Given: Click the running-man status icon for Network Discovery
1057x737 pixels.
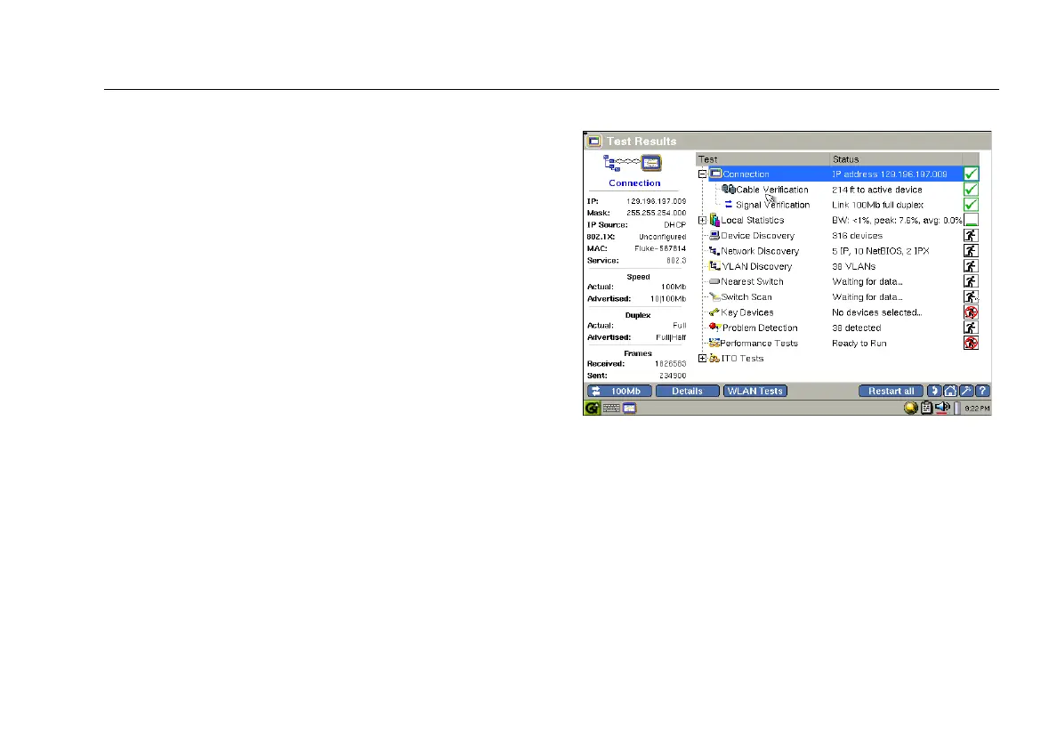Looking at the screenshot, I should click(x=971, y=251).
